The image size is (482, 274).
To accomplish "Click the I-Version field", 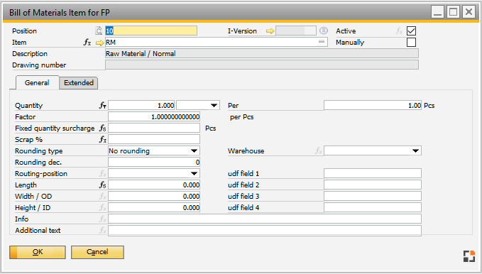I will pos(296,31).
